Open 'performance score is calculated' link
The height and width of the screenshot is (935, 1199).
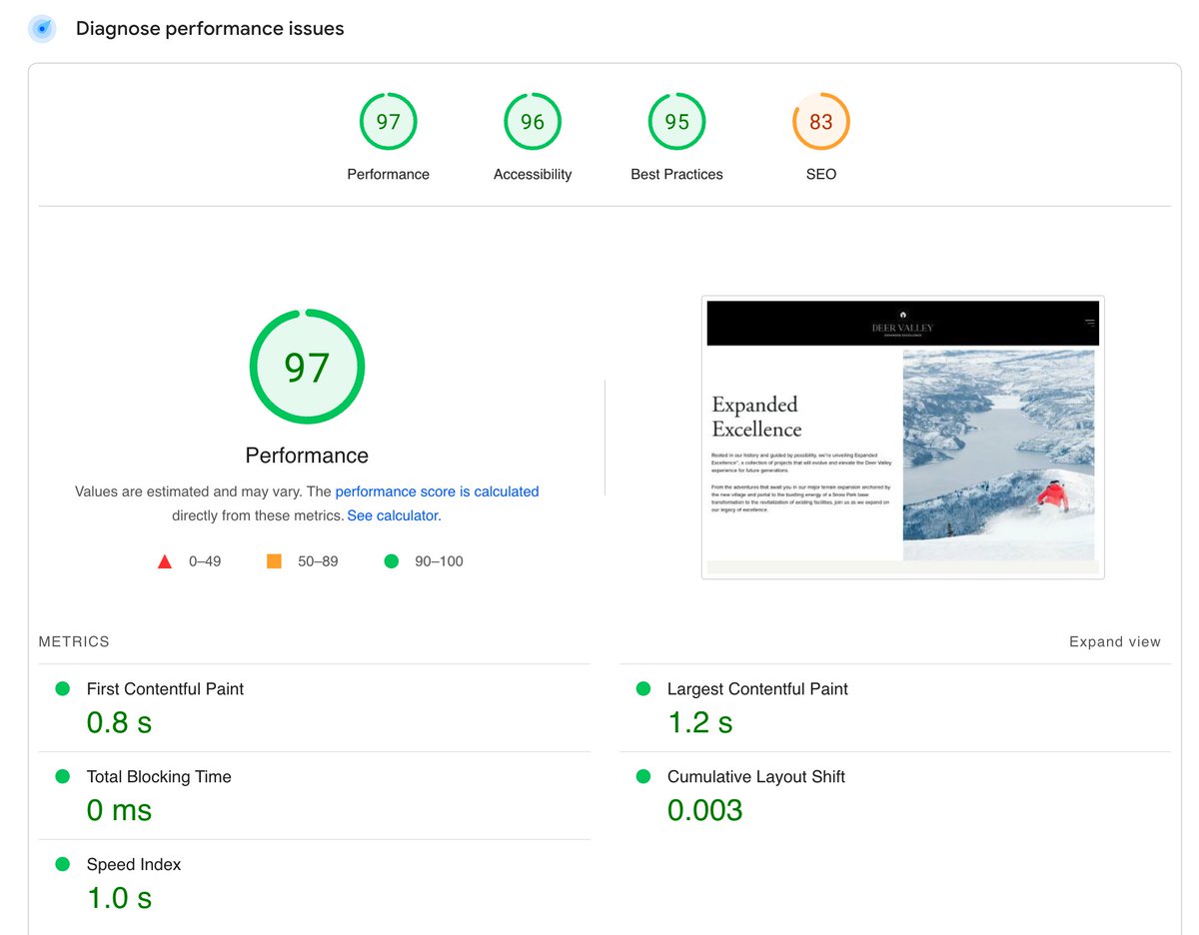tap(437, 491)
